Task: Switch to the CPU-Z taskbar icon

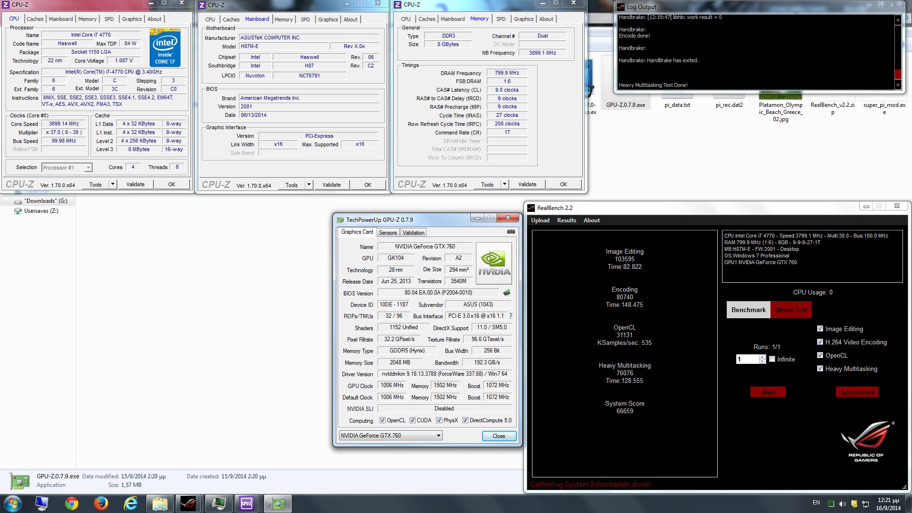Action: [247, 503]
